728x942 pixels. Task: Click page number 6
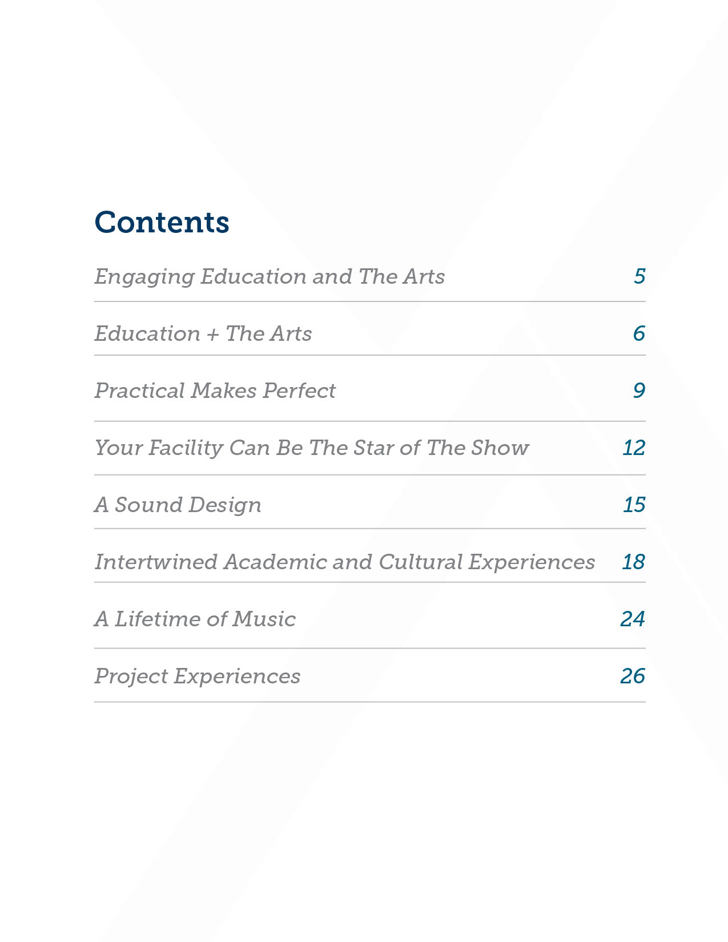point(639,333)
